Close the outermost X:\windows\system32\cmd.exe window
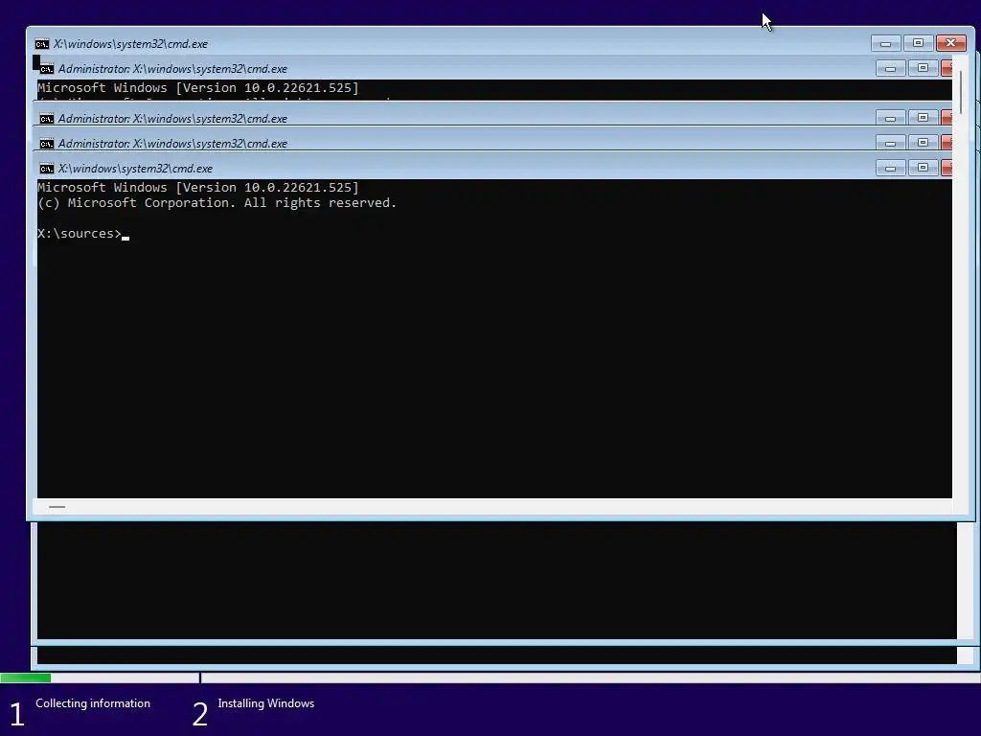Image resolution: width=981 pixels, height=736 pixels. click(951, 43)
